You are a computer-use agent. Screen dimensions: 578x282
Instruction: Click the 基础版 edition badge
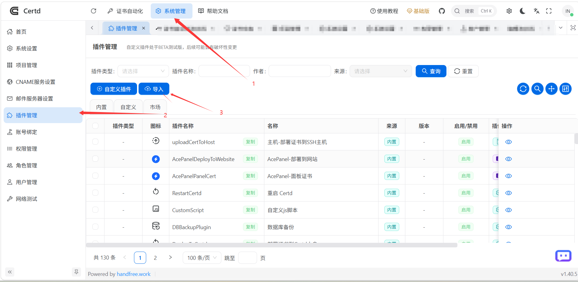(x=418, y=11)
